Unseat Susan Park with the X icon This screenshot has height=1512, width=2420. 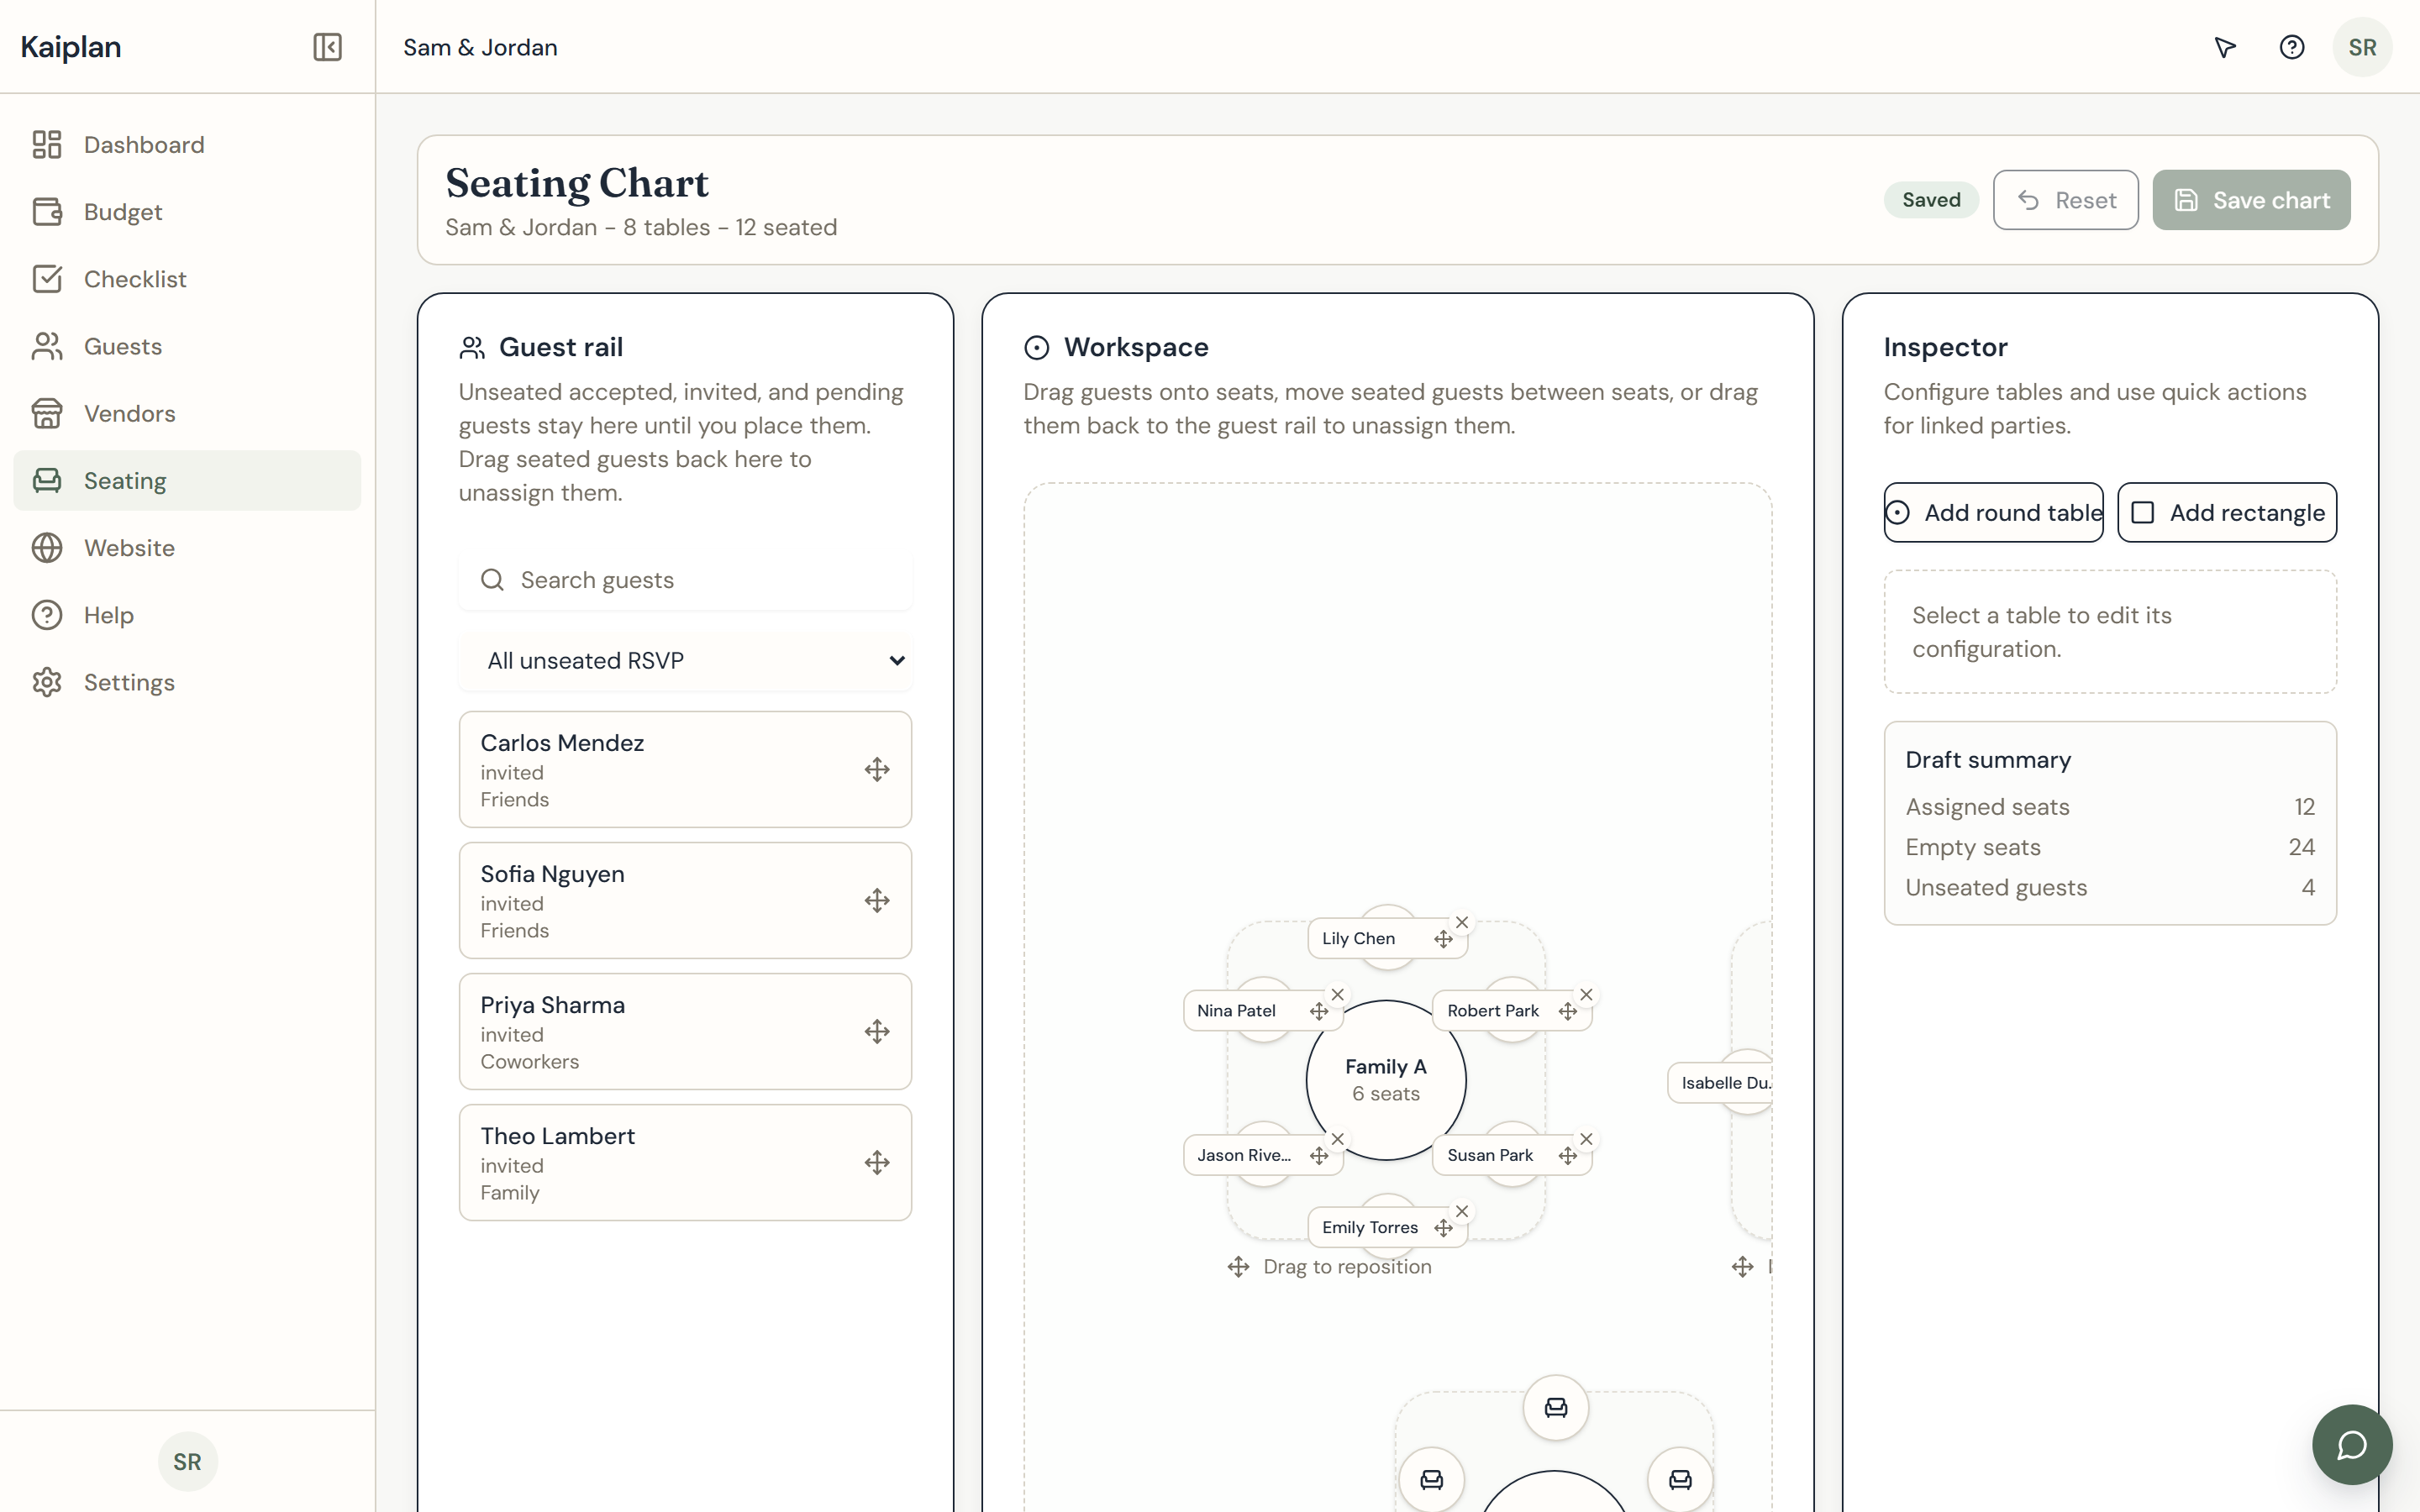point(1586,1138)
